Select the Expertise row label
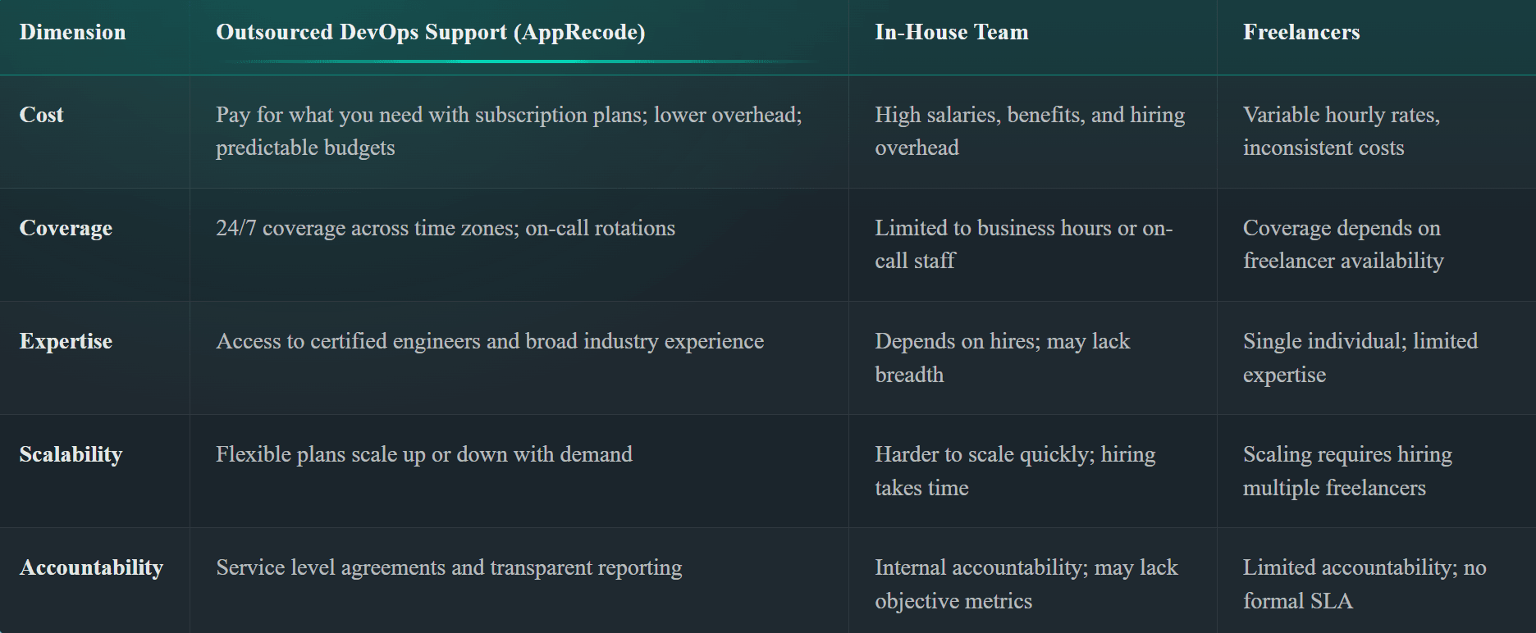 point(66,341)
